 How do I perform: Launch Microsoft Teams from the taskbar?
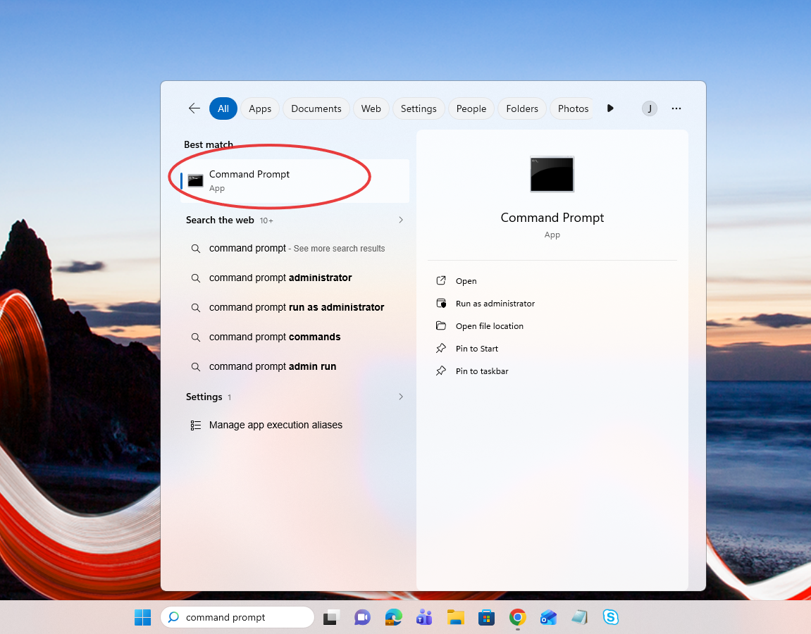tap(424, 617)
